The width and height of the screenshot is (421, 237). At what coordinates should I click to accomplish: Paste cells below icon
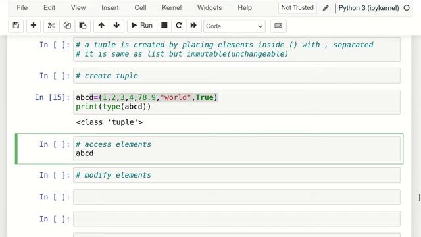pos(83,26)
